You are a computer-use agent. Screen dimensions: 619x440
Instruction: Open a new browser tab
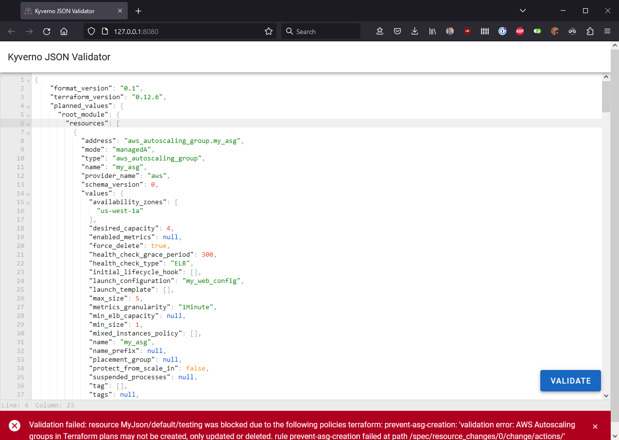pos(138,11)
